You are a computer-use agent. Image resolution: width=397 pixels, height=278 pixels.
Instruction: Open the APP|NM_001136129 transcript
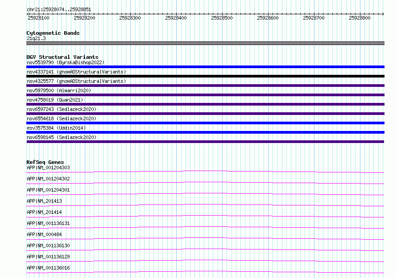[48, 257]
